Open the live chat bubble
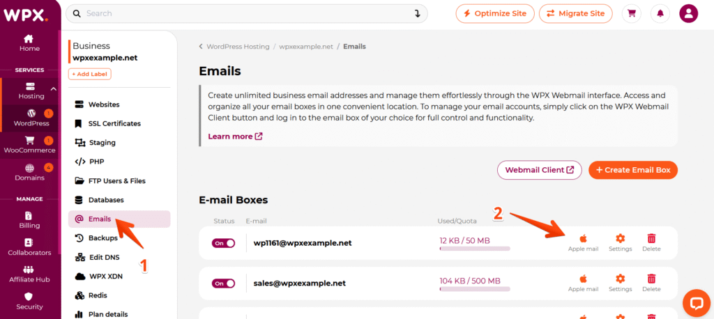The width and height of the screenshot is (714, 319). tap(696, 302)
